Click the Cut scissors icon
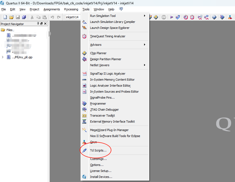Screen dimensions: 235x182 click(x=32, y=17)
